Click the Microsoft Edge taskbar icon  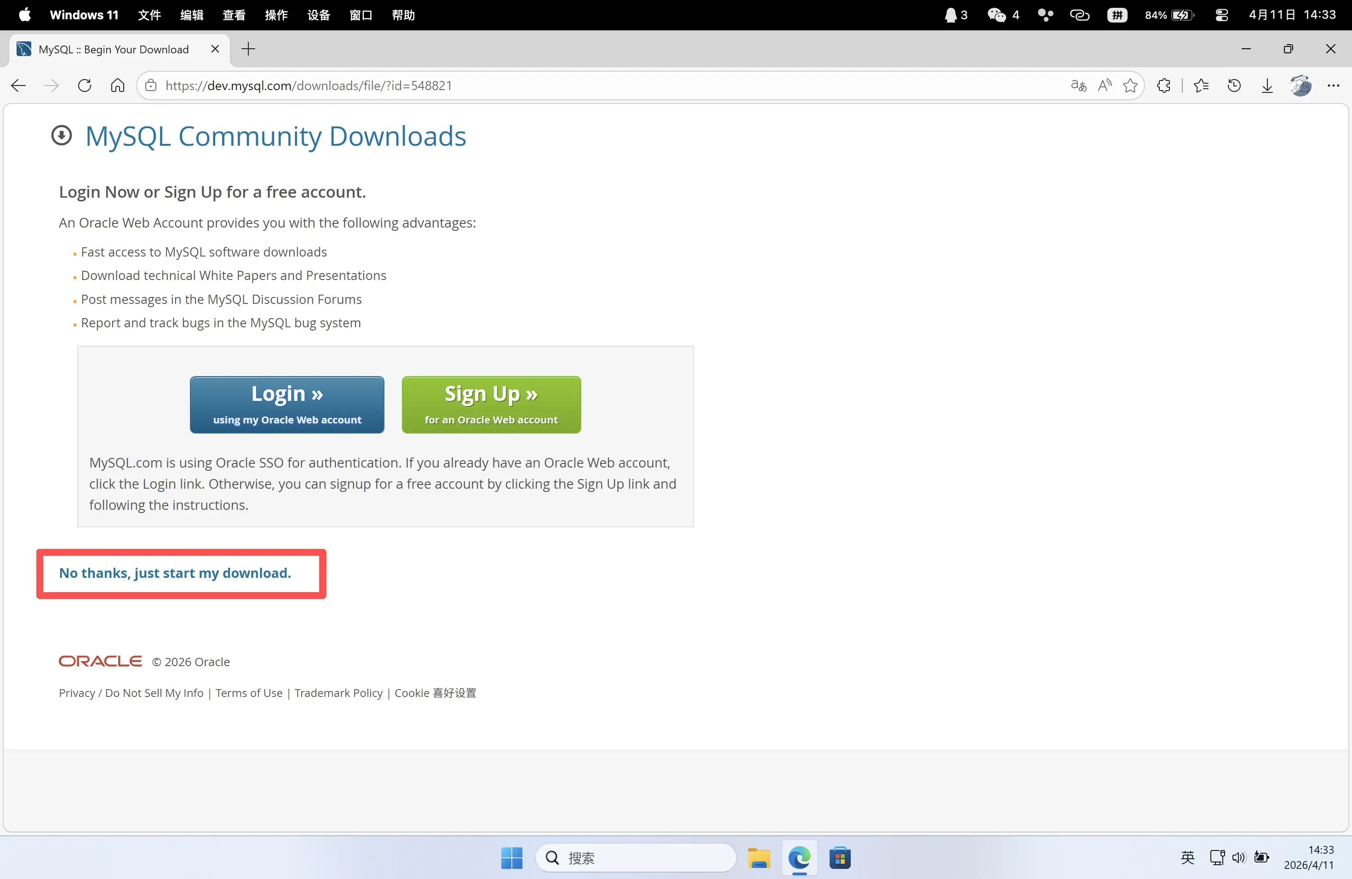click(x=799, y=858)
